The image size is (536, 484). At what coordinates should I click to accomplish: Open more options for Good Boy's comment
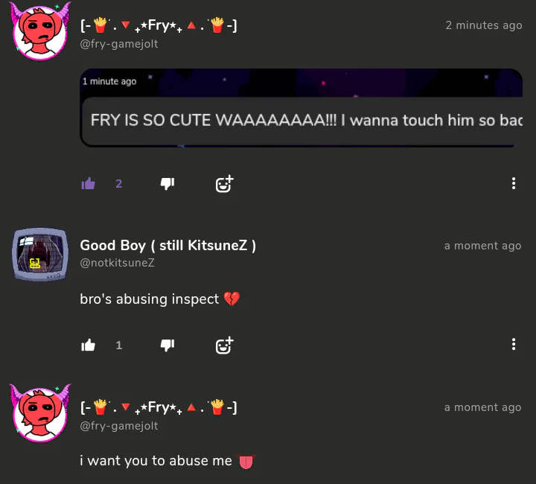(x=514, y=345)
